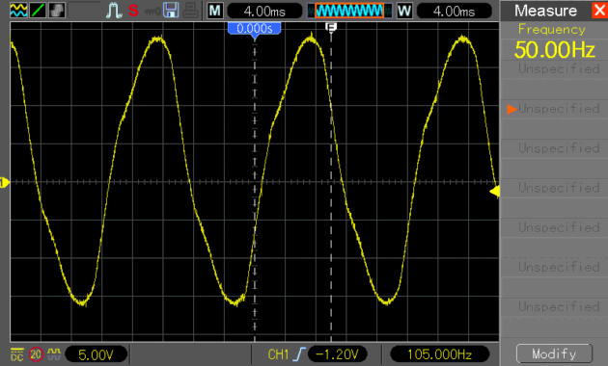
Task: Click the yellow trigger level arrow on right edge
Action: [x=495, y=191]
